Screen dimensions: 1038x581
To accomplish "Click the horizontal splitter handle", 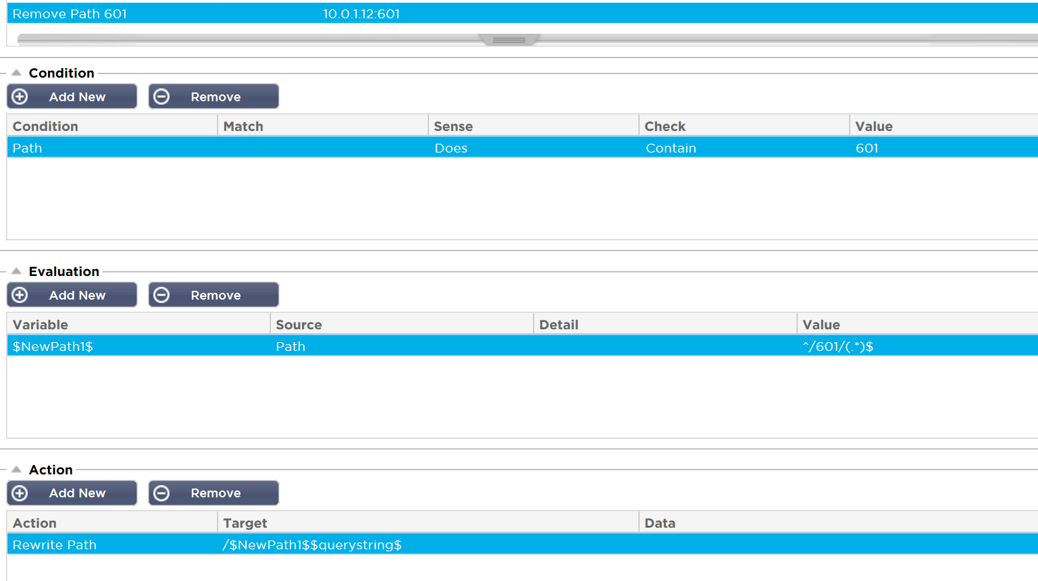I will 509,40.
